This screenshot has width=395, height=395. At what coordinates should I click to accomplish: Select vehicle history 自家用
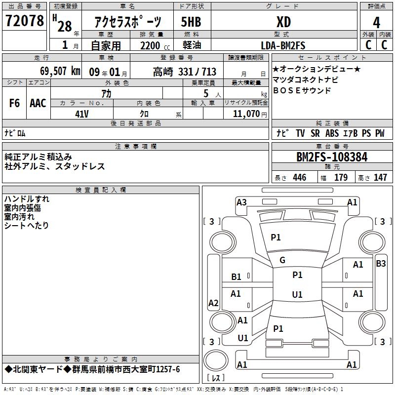(x=106, y=45)
